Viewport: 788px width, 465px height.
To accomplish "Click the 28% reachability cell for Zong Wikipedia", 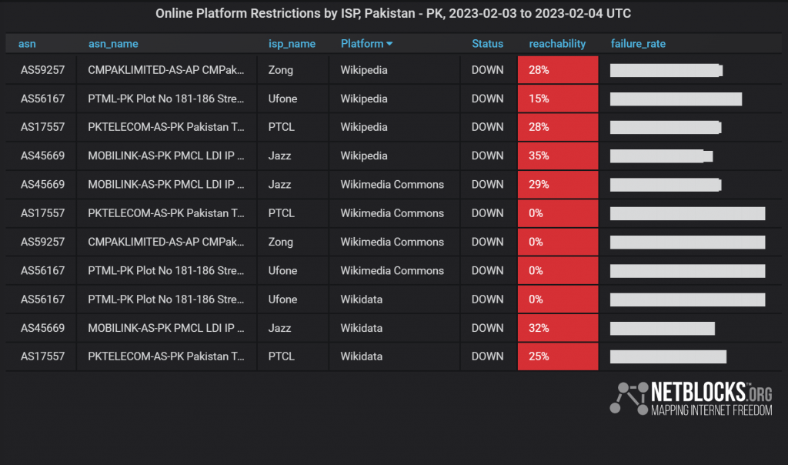I will [x=558, y=70].
